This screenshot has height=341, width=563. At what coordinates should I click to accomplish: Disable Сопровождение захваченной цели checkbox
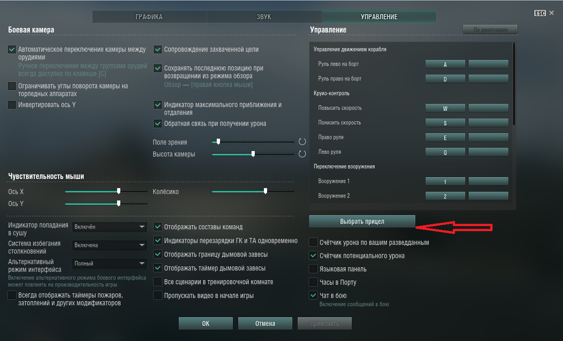point(157,49)
